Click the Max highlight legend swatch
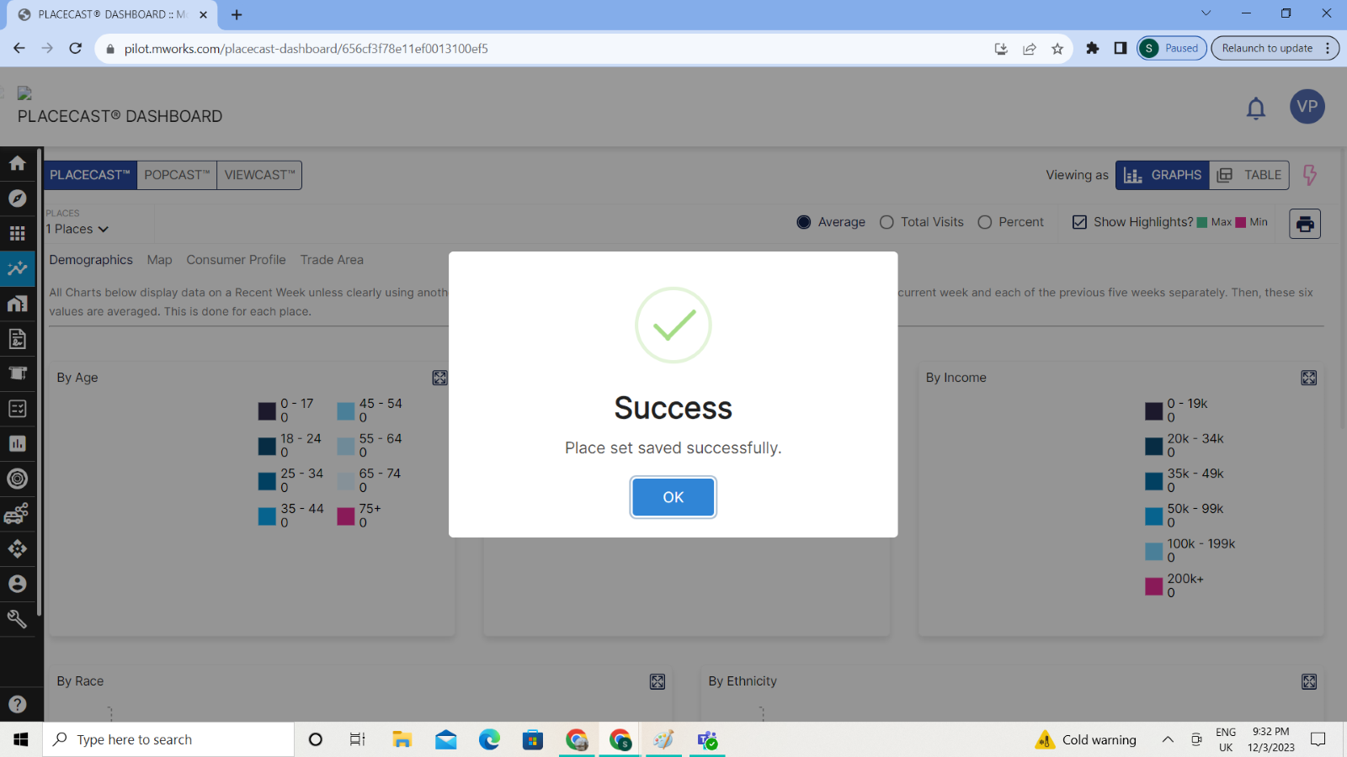1347x757 pixels. pos(1201,222)
